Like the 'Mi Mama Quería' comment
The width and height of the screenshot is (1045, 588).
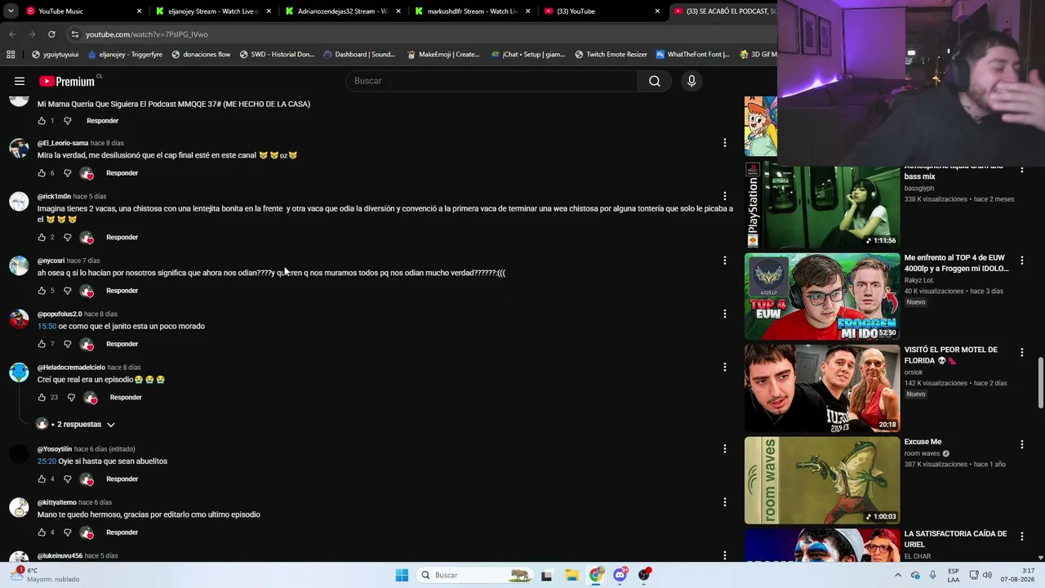[x=42, y=121]
